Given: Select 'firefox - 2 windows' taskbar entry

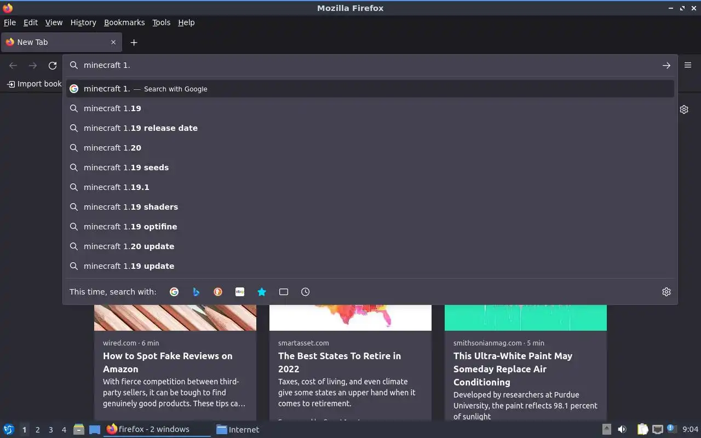Looking at the screenshot, I should pos(157,429).
